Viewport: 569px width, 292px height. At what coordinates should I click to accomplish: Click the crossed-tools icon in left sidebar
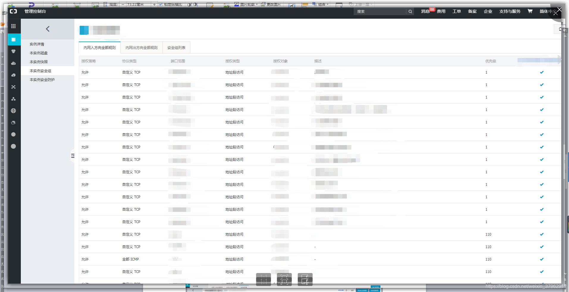coord(13,87)
